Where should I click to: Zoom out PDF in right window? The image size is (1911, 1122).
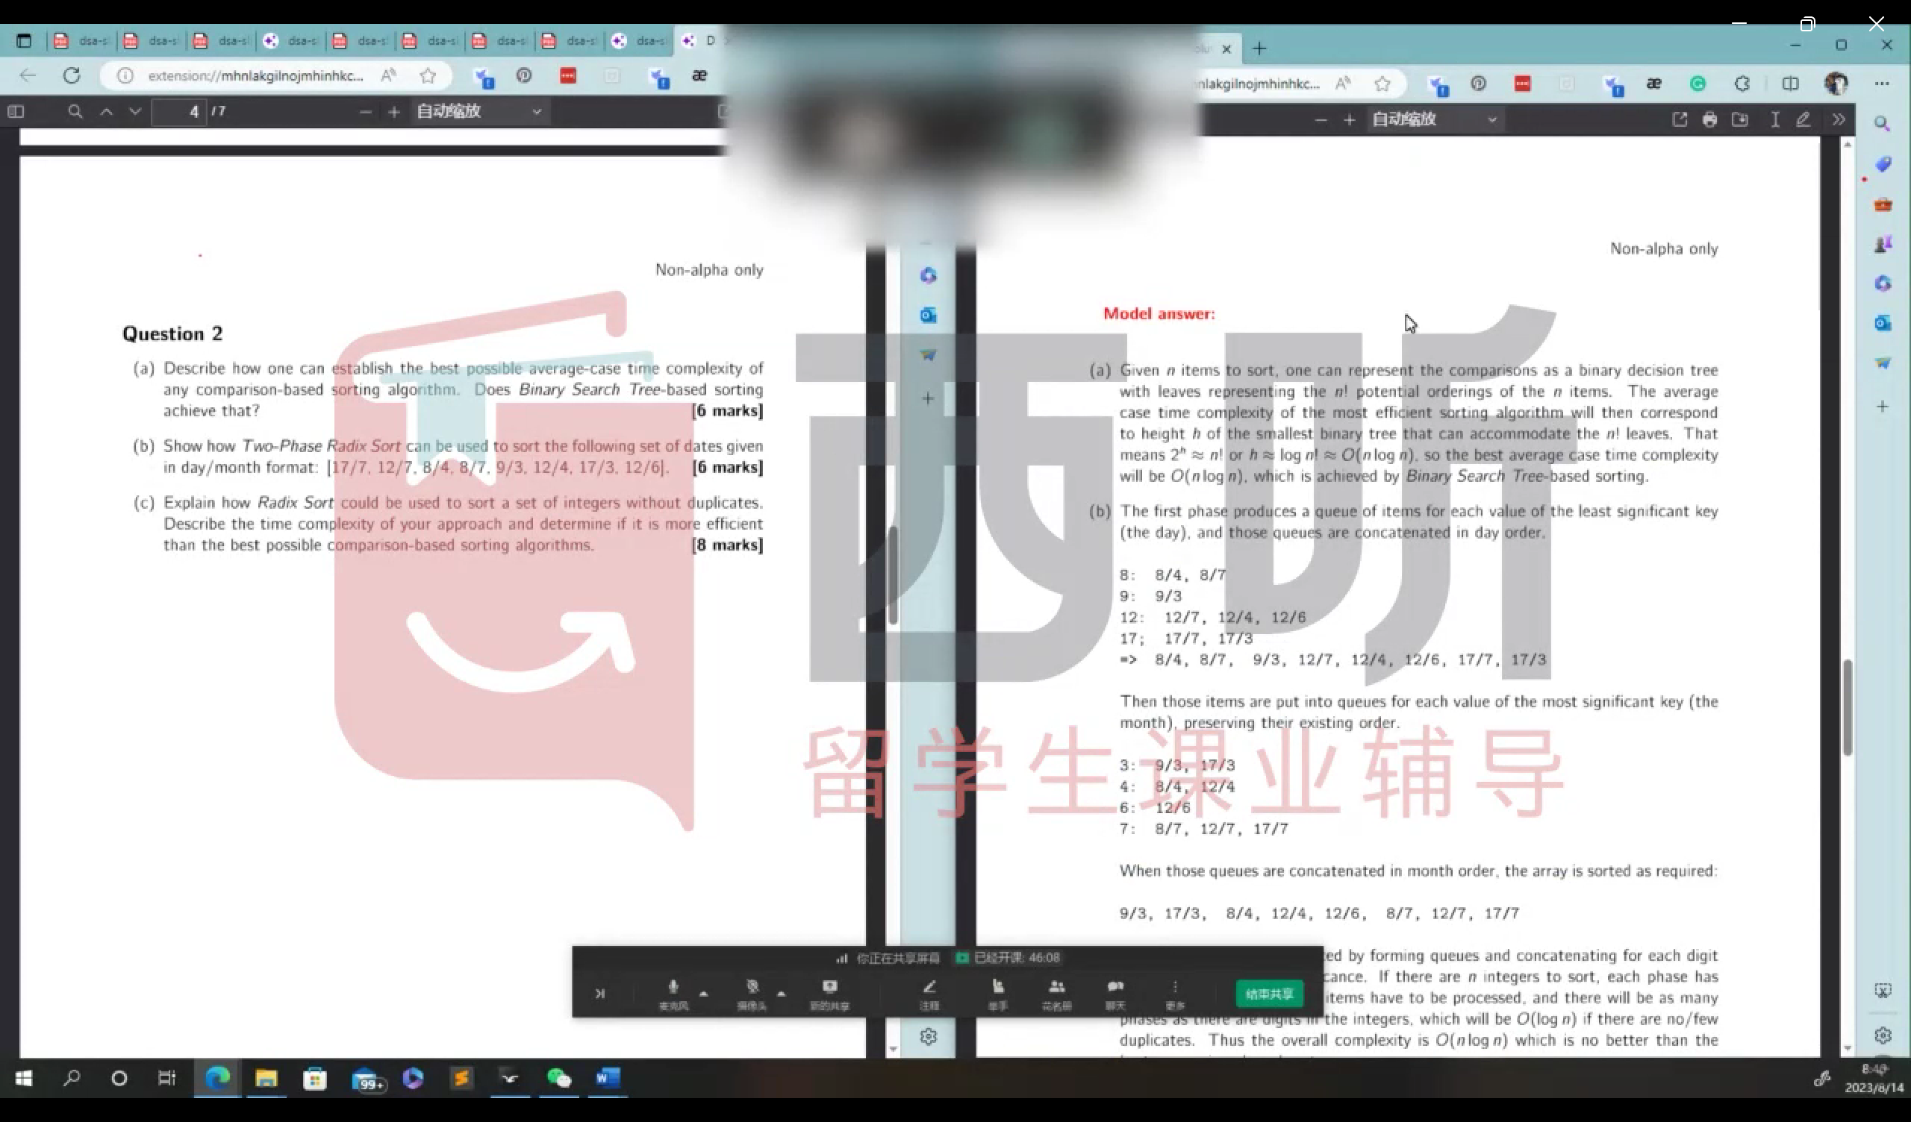(1321, 120)
